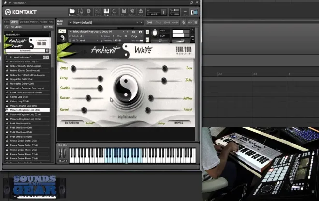Click the yin-yang center emblem
The width and height of the screenshot is (319, 201).
[x=126, y=88]
